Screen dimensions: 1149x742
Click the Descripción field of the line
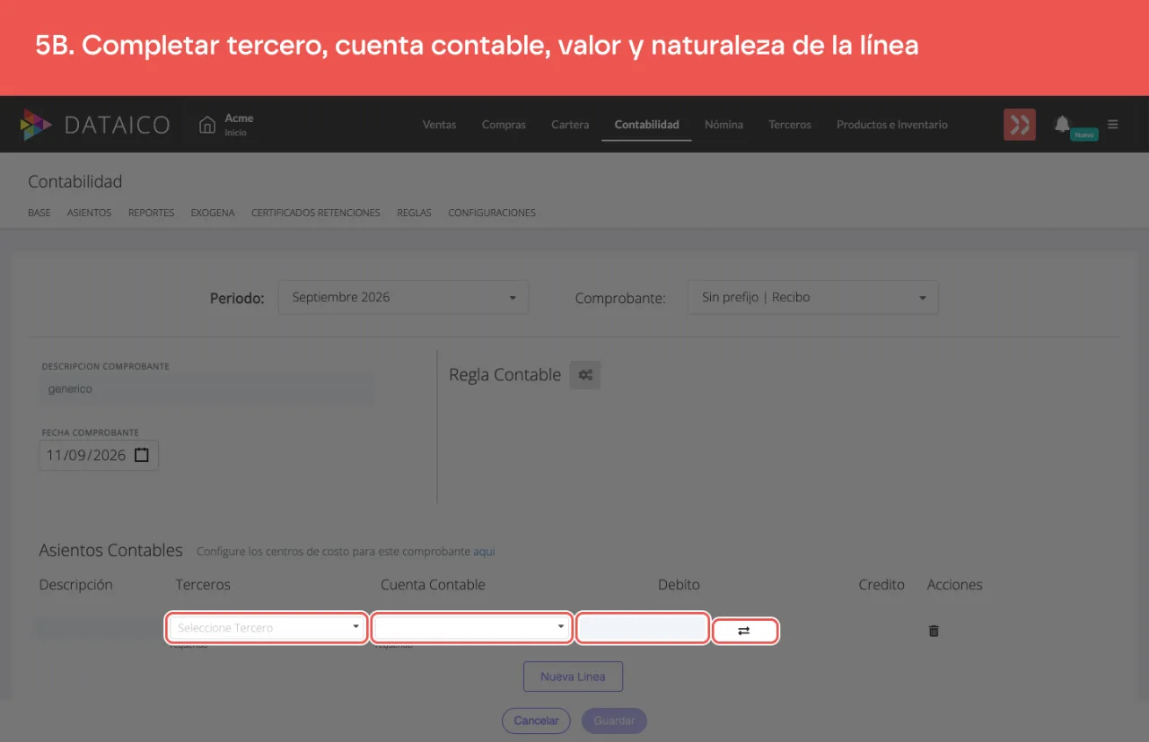97,628
